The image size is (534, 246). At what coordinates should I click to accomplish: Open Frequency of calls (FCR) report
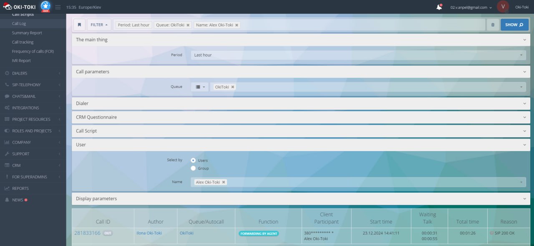click(33, 51)
